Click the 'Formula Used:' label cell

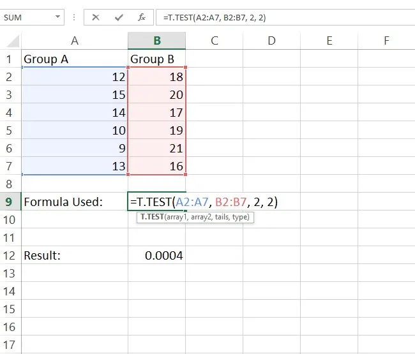coord(75,202)
